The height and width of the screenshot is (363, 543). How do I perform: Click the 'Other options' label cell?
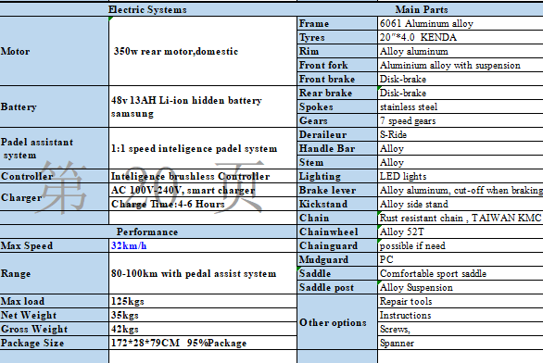point(337,322)
